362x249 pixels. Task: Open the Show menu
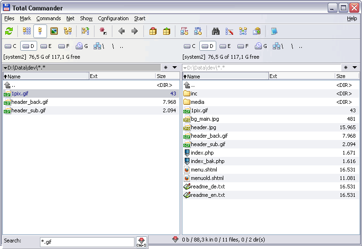click(86, 18)
